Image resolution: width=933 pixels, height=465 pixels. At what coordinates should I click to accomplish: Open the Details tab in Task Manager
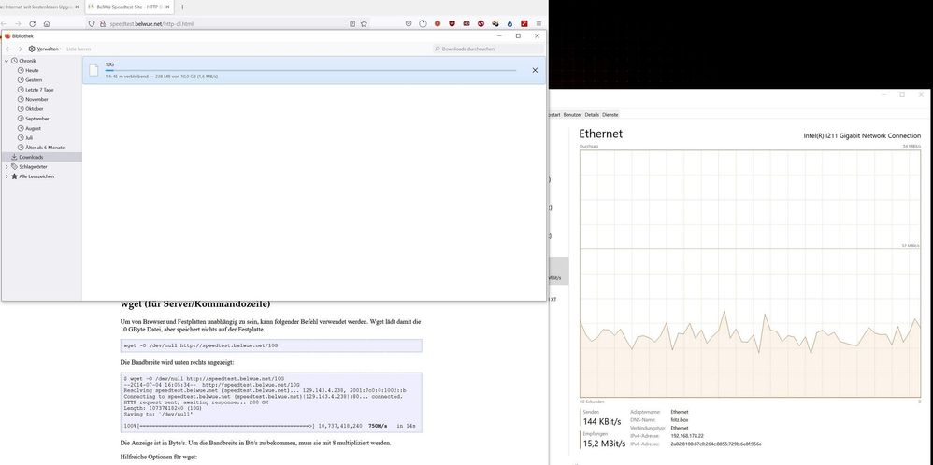pos(592,114)
